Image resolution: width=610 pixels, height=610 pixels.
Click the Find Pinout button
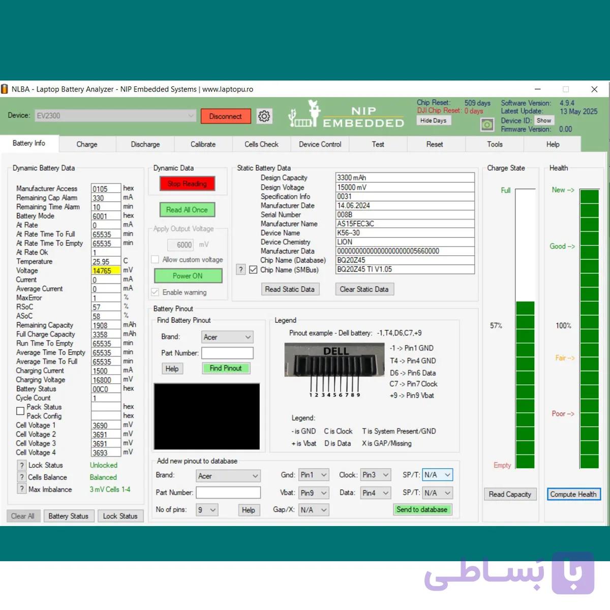click(226, 368)
